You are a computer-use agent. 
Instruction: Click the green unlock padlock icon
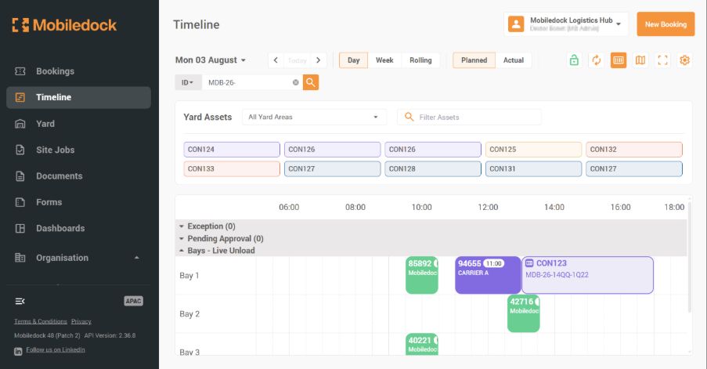coord(574,60)
